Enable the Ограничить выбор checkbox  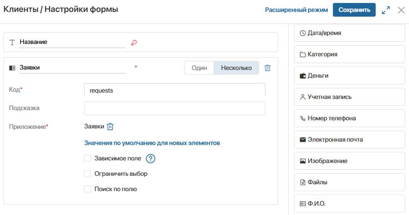(x=88, y=174)
